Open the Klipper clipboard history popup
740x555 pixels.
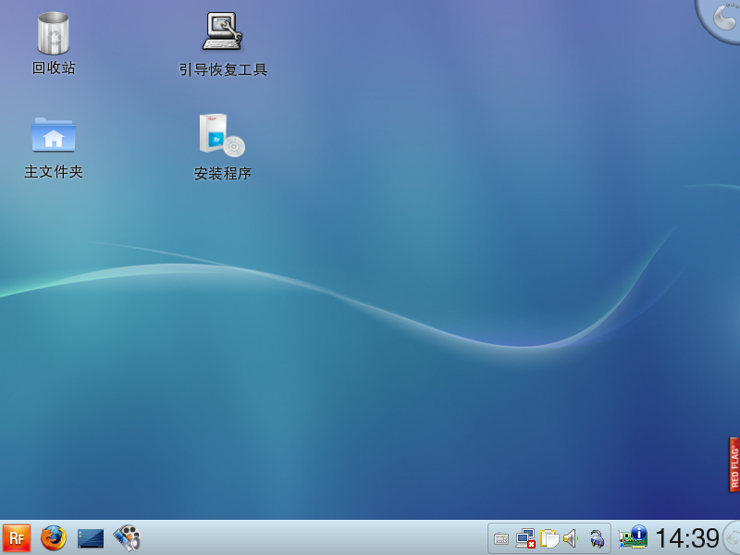[548, 538]
